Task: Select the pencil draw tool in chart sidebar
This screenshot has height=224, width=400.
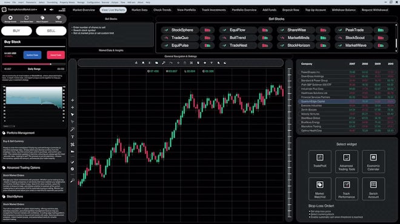Action: (x=73, y=129)
